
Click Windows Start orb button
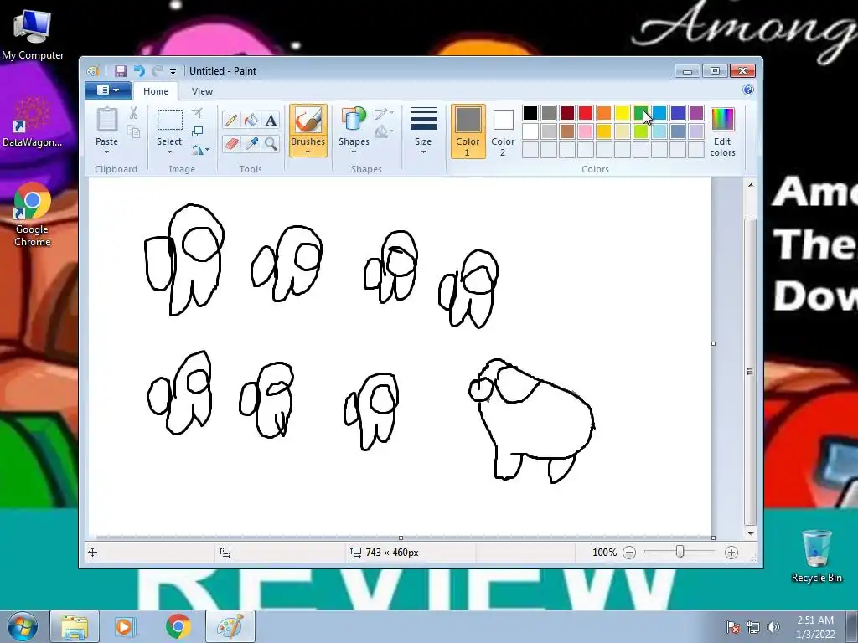[x=22, y=626]
